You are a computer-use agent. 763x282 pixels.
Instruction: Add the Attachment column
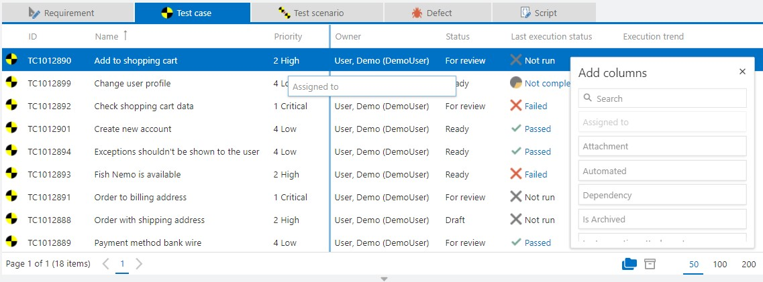click(x=662, y=146)
